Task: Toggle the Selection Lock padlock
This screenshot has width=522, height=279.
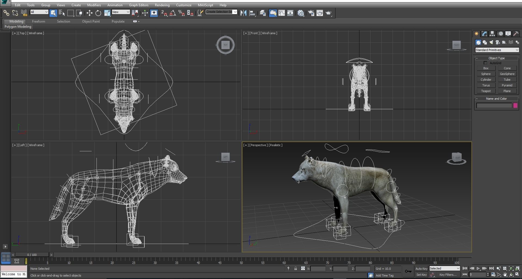Action: coord(296,269)
